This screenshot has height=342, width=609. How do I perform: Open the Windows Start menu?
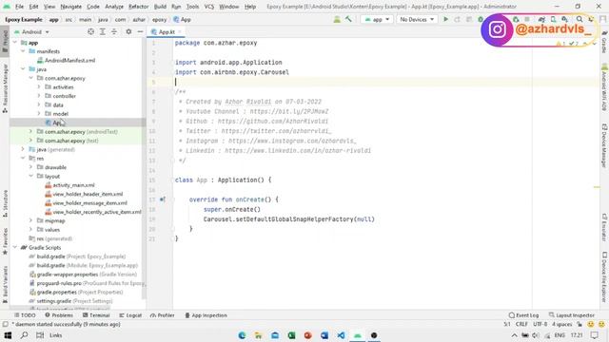(x=8, y=335)
